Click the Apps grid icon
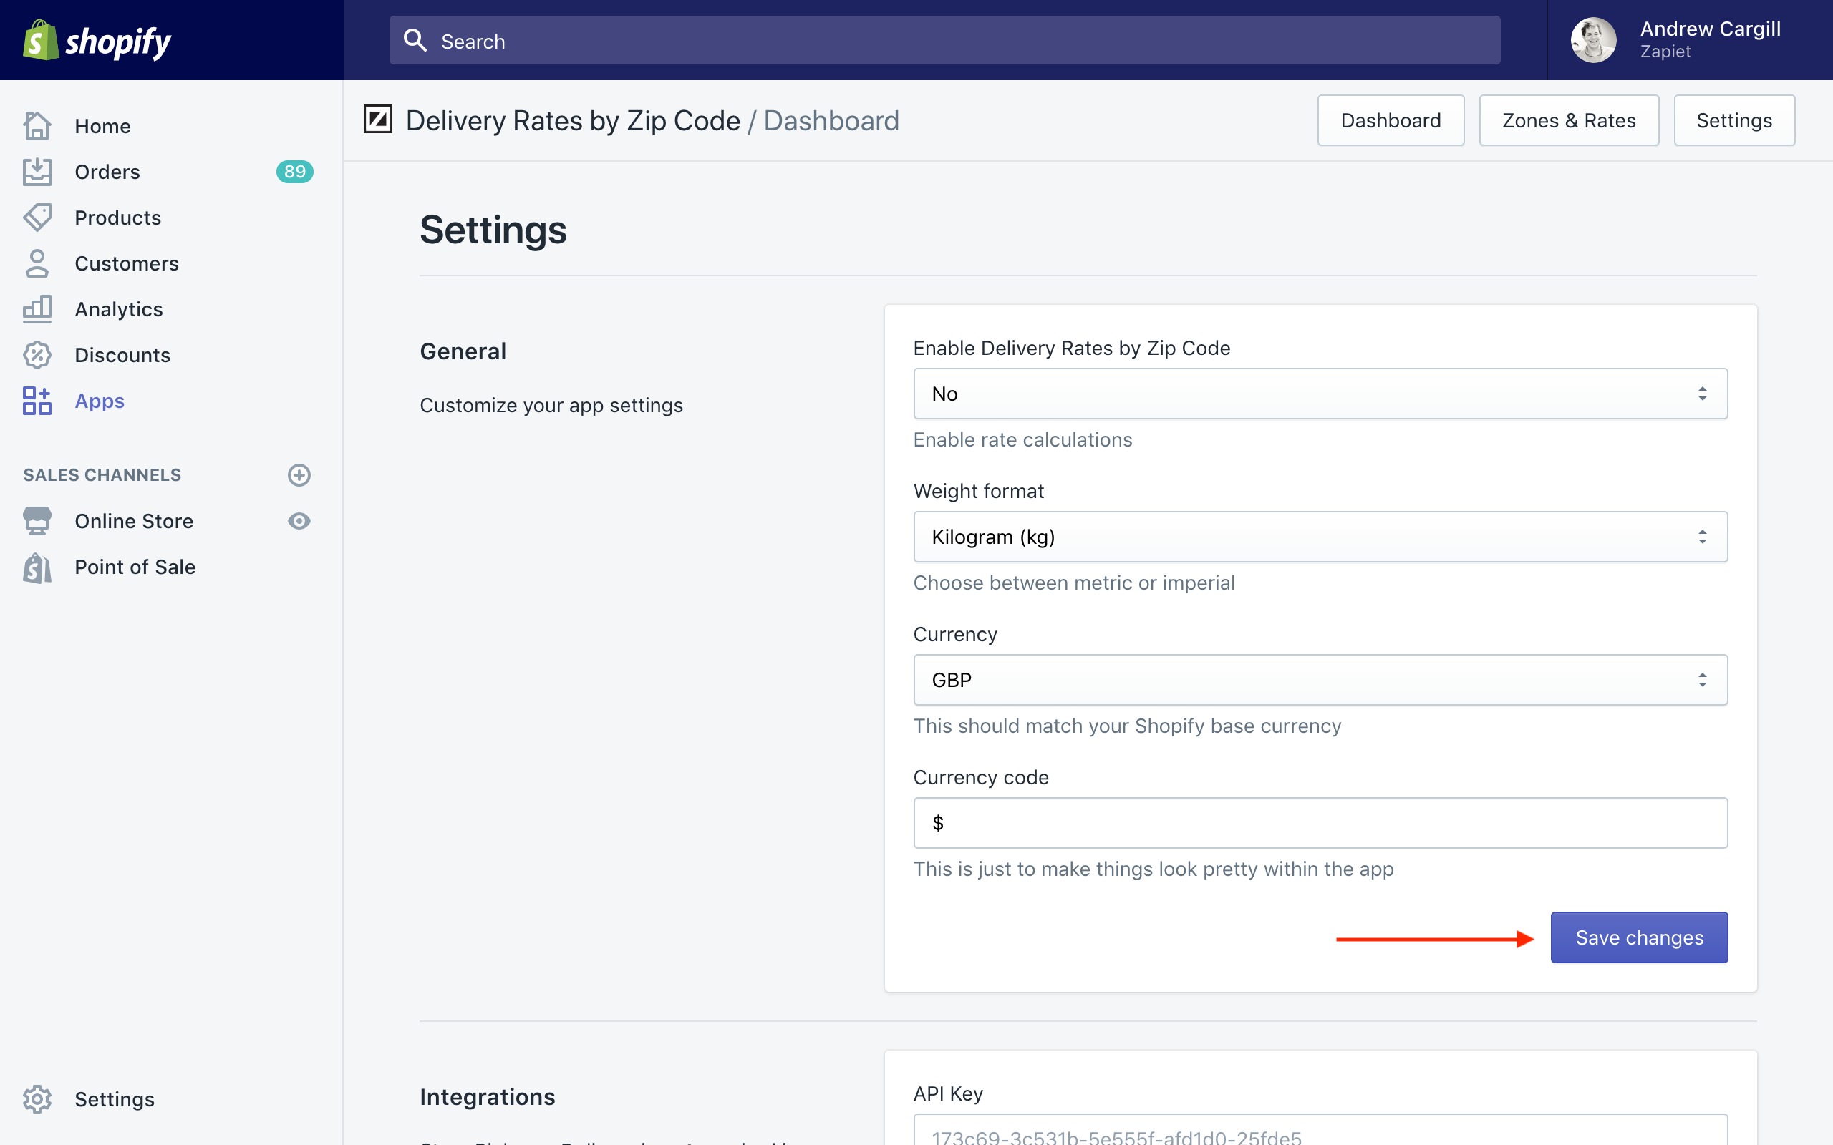 [x=37, y=401]
